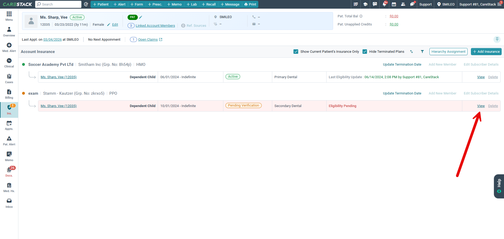
Task: Open the Clinical section in sidebar
Action: tap(9, 63)
